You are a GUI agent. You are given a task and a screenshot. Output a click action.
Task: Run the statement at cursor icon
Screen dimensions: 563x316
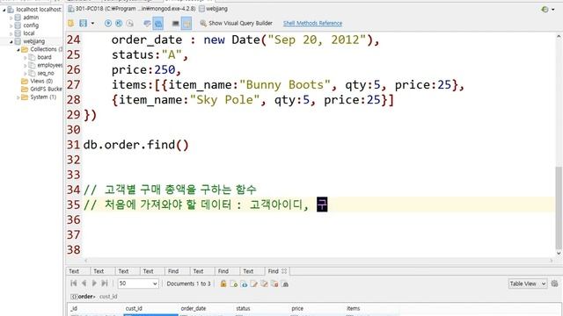[x=119, y=24]
